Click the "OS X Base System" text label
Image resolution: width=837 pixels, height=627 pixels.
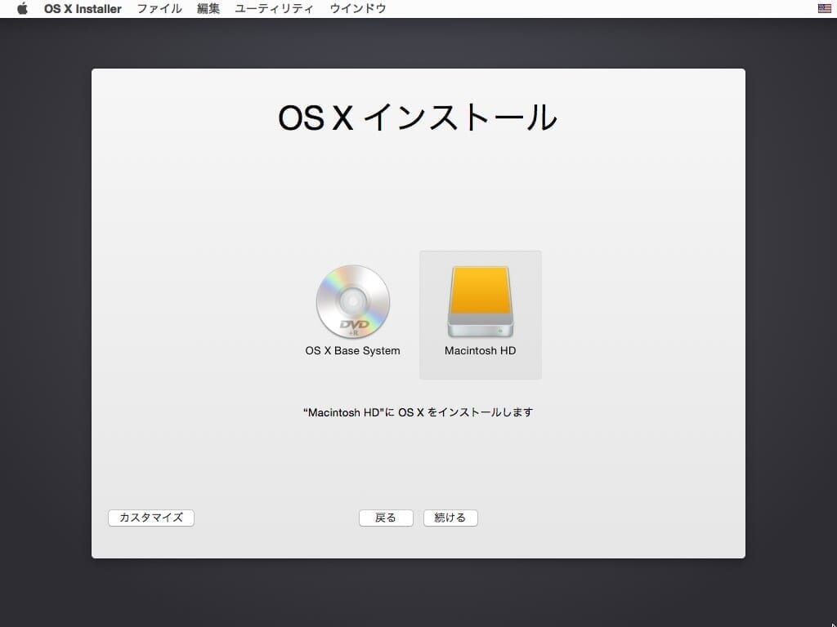click(352, 351)
